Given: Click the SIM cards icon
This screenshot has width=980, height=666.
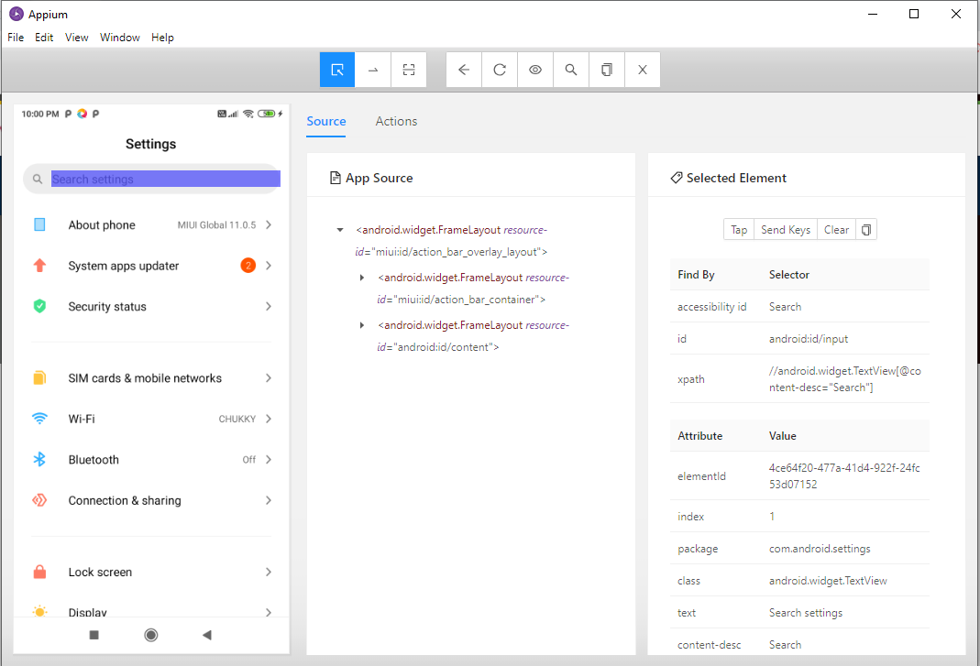Looking at the screenshot, I should tap(39, 378).
